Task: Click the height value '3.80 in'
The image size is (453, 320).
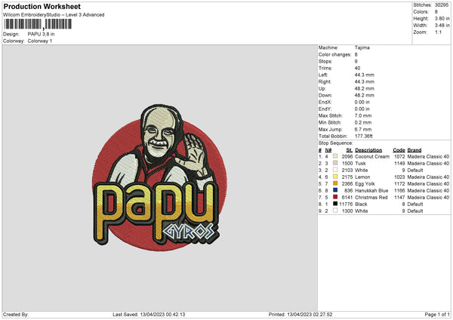Action: [442, 18]
